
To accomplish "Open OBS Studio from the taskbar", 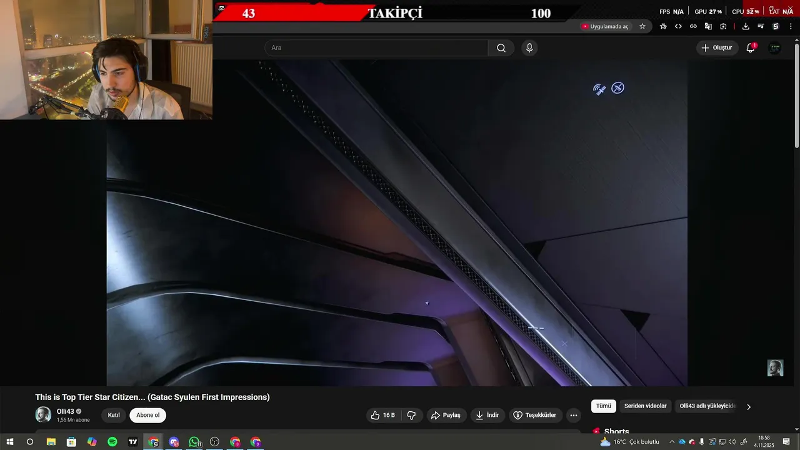I will 214,442.
